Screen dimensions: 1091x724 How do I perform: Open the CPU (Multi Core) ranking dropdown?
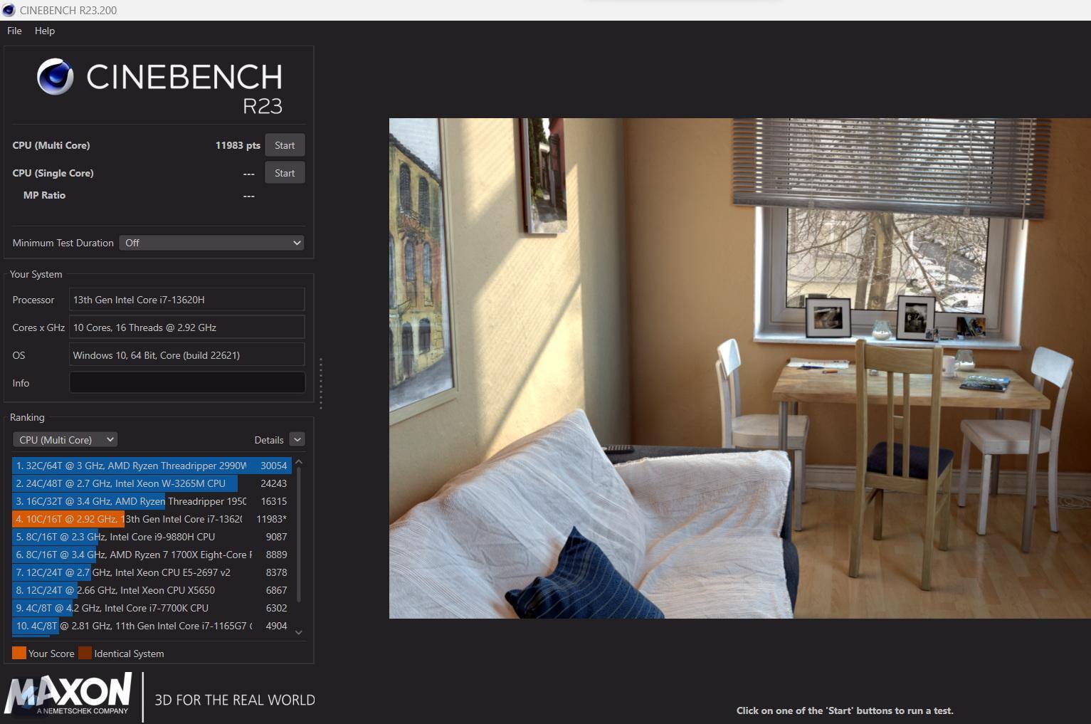click(x=65, y=440)
